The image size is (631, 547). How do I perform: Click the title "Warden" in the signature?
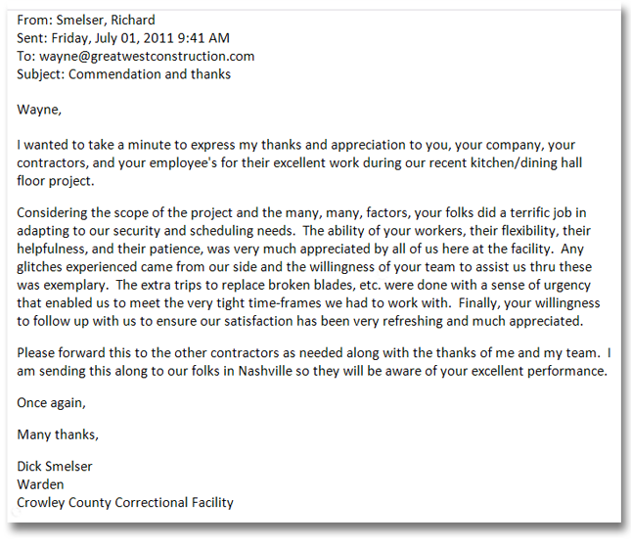pyautogui.click(x=41, y=484)
